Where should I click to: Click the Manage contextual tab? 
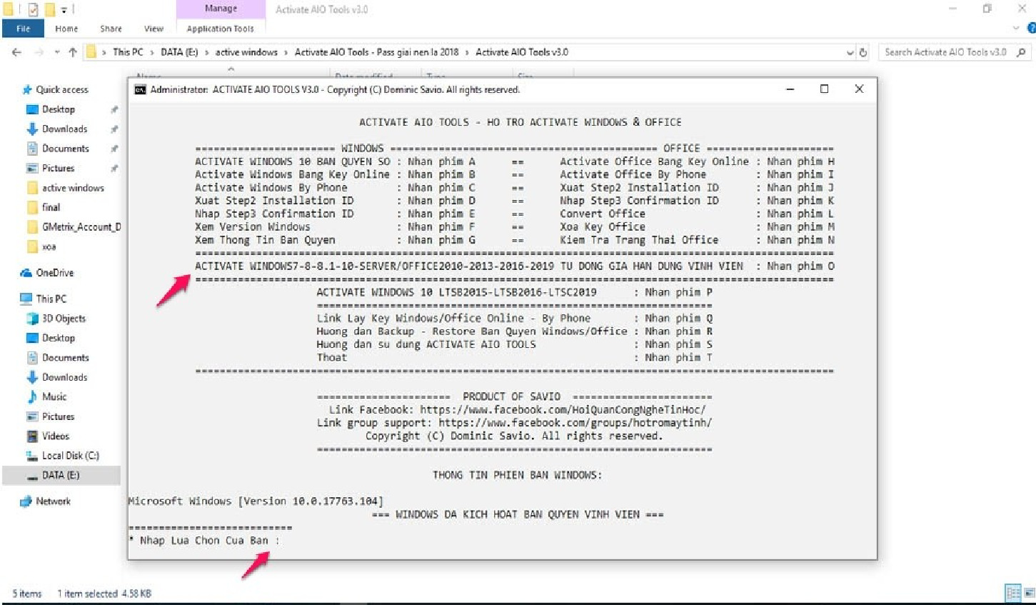(x=221, y=9)
